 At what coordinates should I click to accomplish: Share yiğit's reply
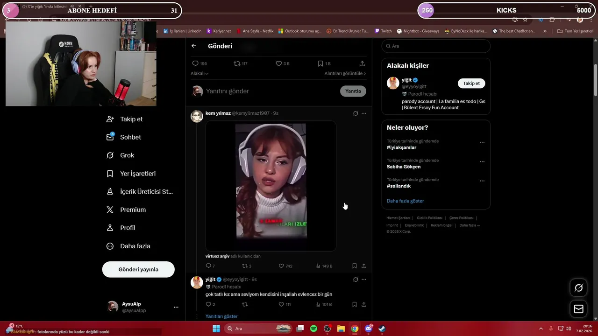pos(364,304)
